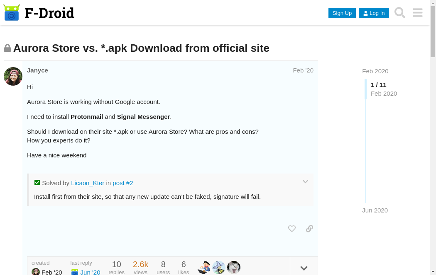This screenshot has width=436, height=275.
Task: Open the hamburger menu
Action: [x=418, y=13]
